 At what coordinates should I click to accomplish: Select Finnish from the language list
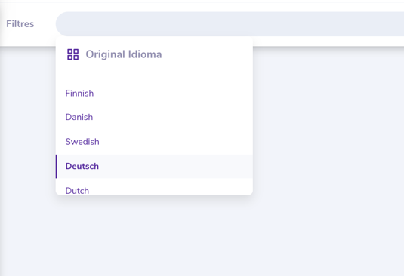tap(79, 93)
